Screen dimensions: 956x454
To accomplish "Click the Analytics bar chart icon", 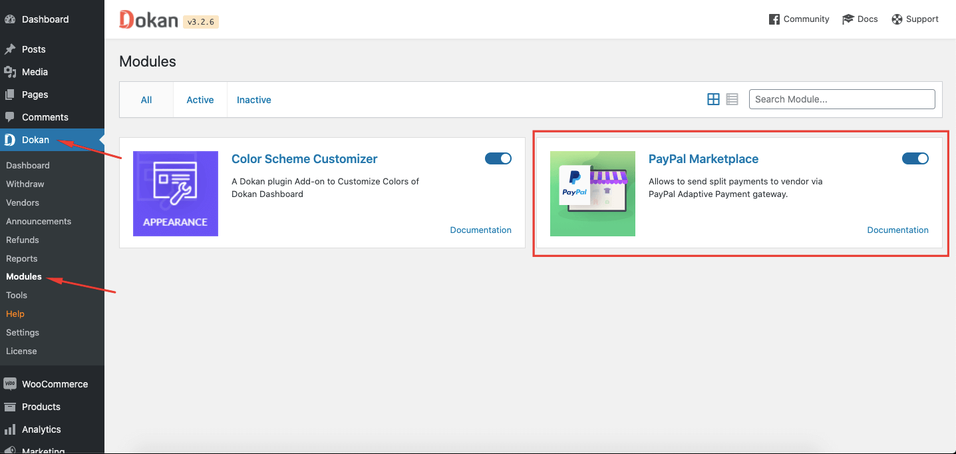I will 10,429.
